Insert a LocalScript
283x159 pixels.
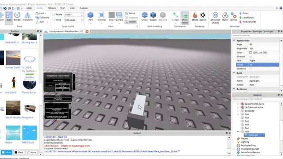point(246,18)
